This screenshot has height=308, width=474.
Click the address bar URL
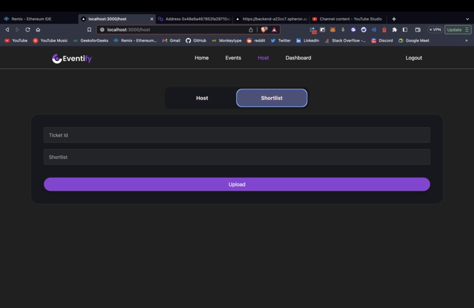point(128,29)
